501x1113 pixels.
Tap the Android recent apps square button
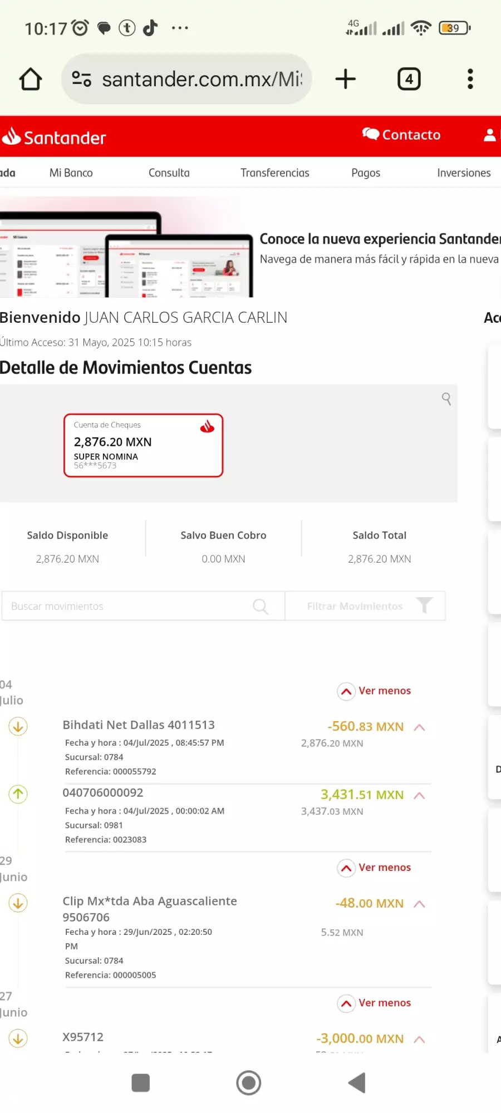point(140,1083)
